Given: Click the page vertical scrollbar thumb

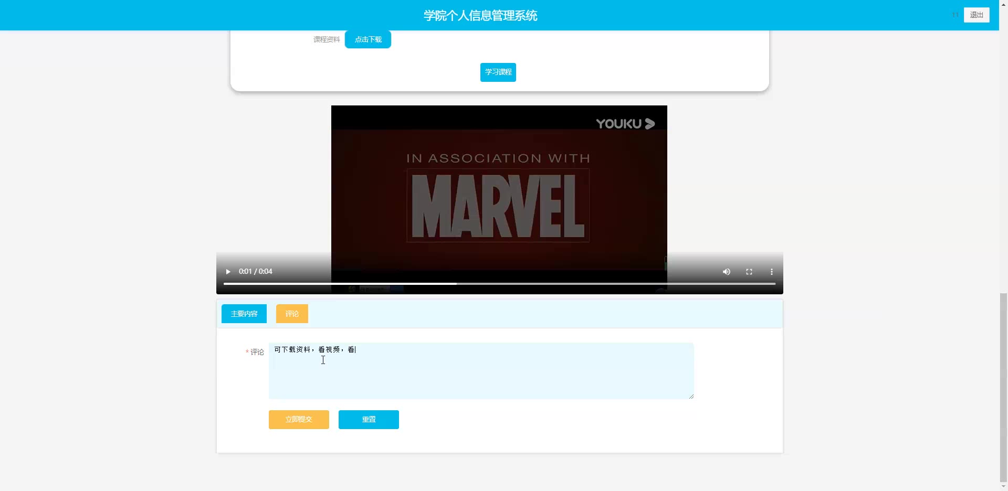Looking at the screenshot, I should tap(1003, 387).
